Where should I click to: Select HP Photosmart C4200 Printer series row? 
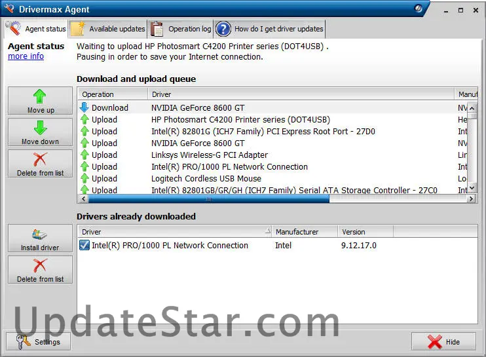coord(240,120)
